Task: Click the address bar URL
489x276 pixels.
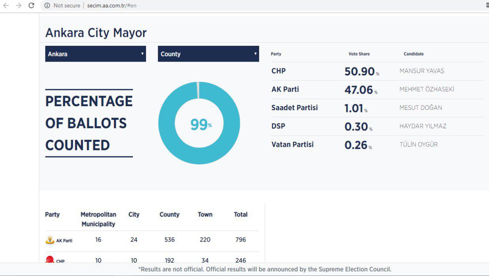Action: click(x=112, y=6)
